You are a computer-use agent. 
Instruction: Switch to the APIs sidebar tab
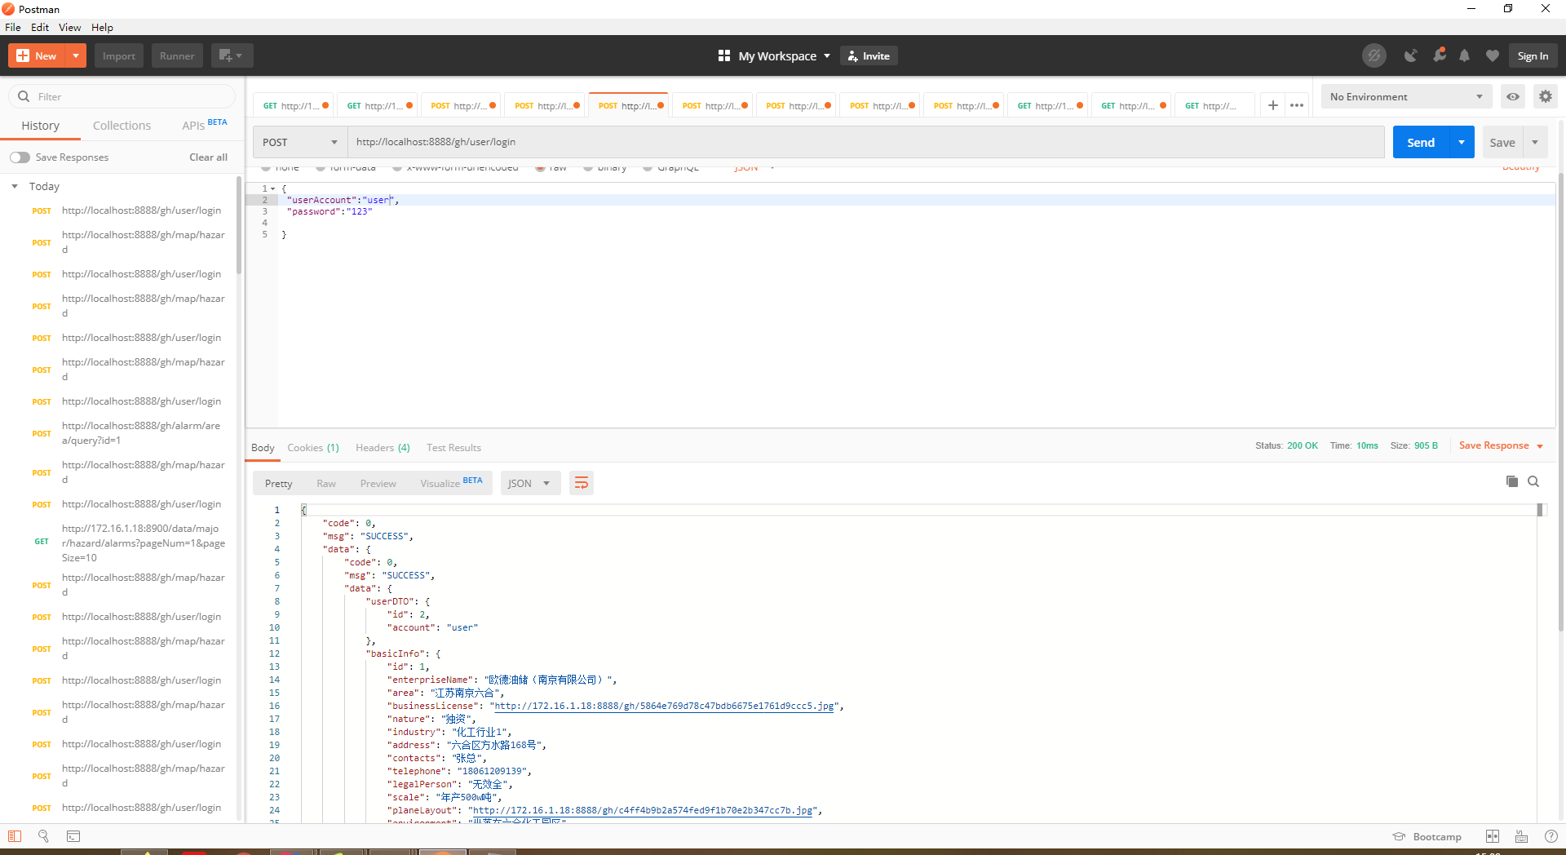click(x=204, y=126)
